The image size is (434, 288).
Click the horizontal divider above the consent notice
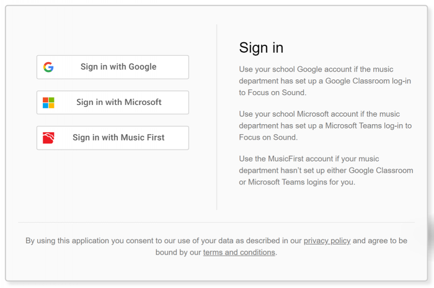[216, 222]
